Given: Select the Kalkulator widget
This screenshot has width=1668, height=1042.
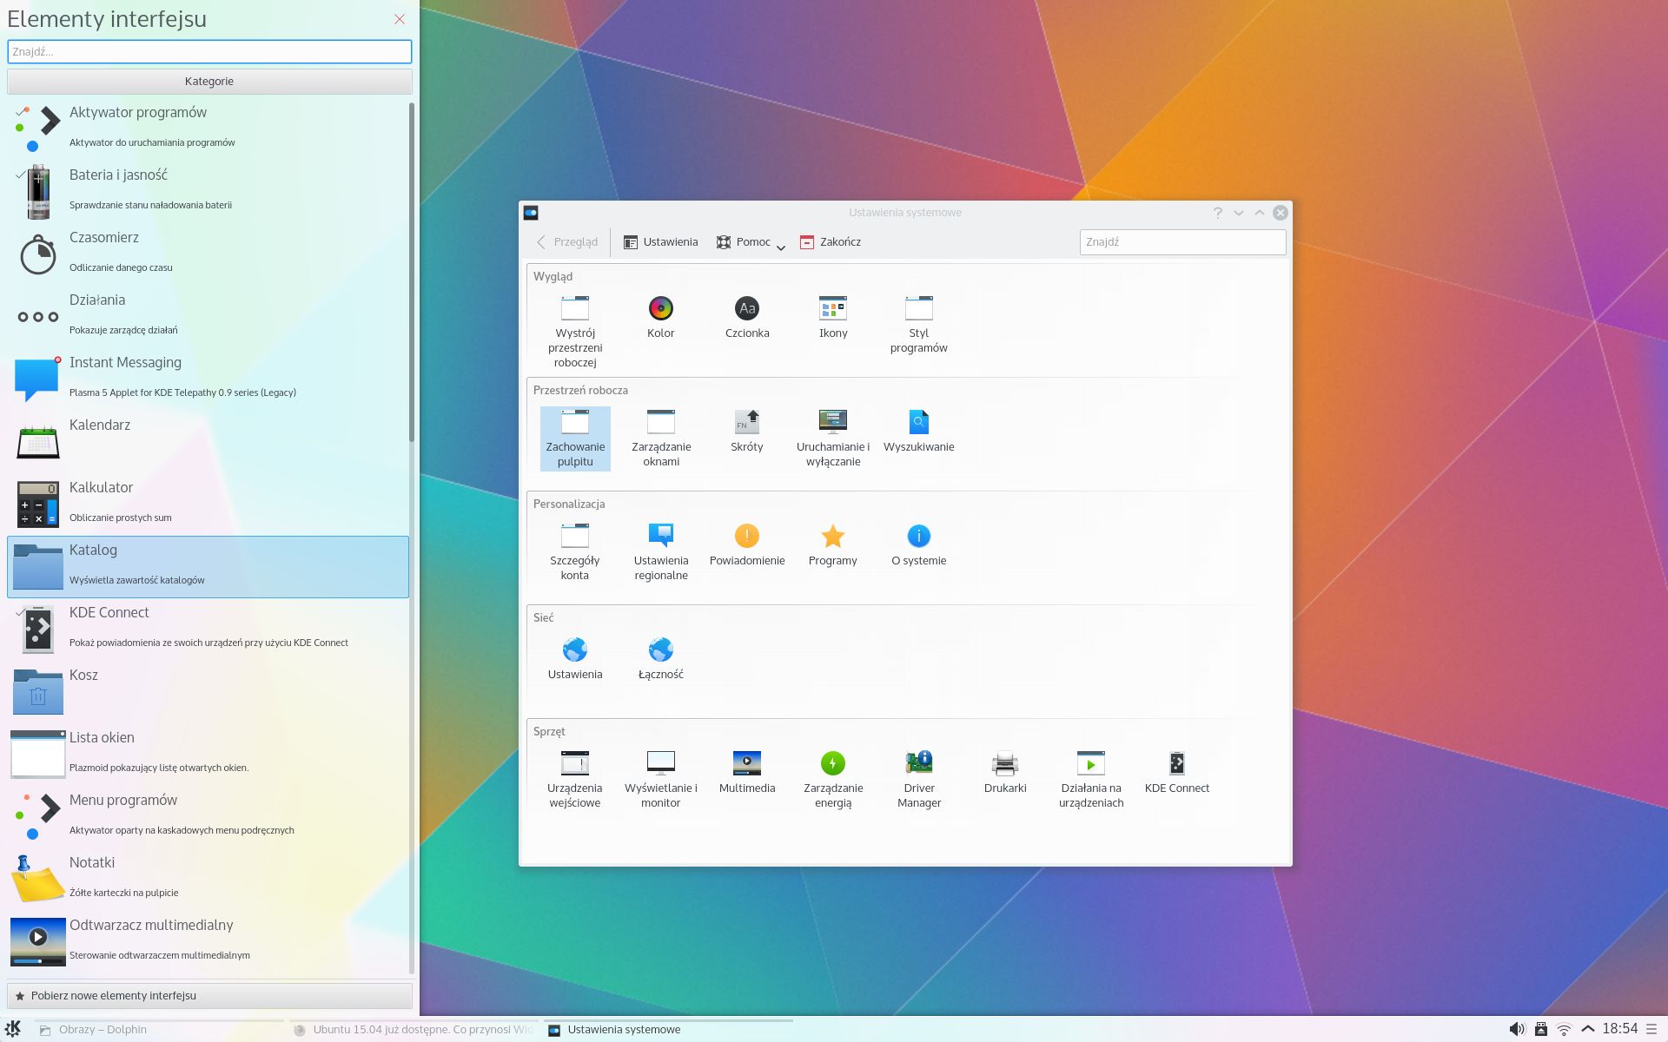Looking at the screenshot, I should [x=208, y=504].
